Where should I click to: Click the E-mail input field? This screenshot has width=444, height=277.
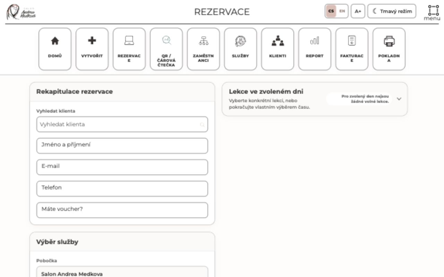[122, 167]
